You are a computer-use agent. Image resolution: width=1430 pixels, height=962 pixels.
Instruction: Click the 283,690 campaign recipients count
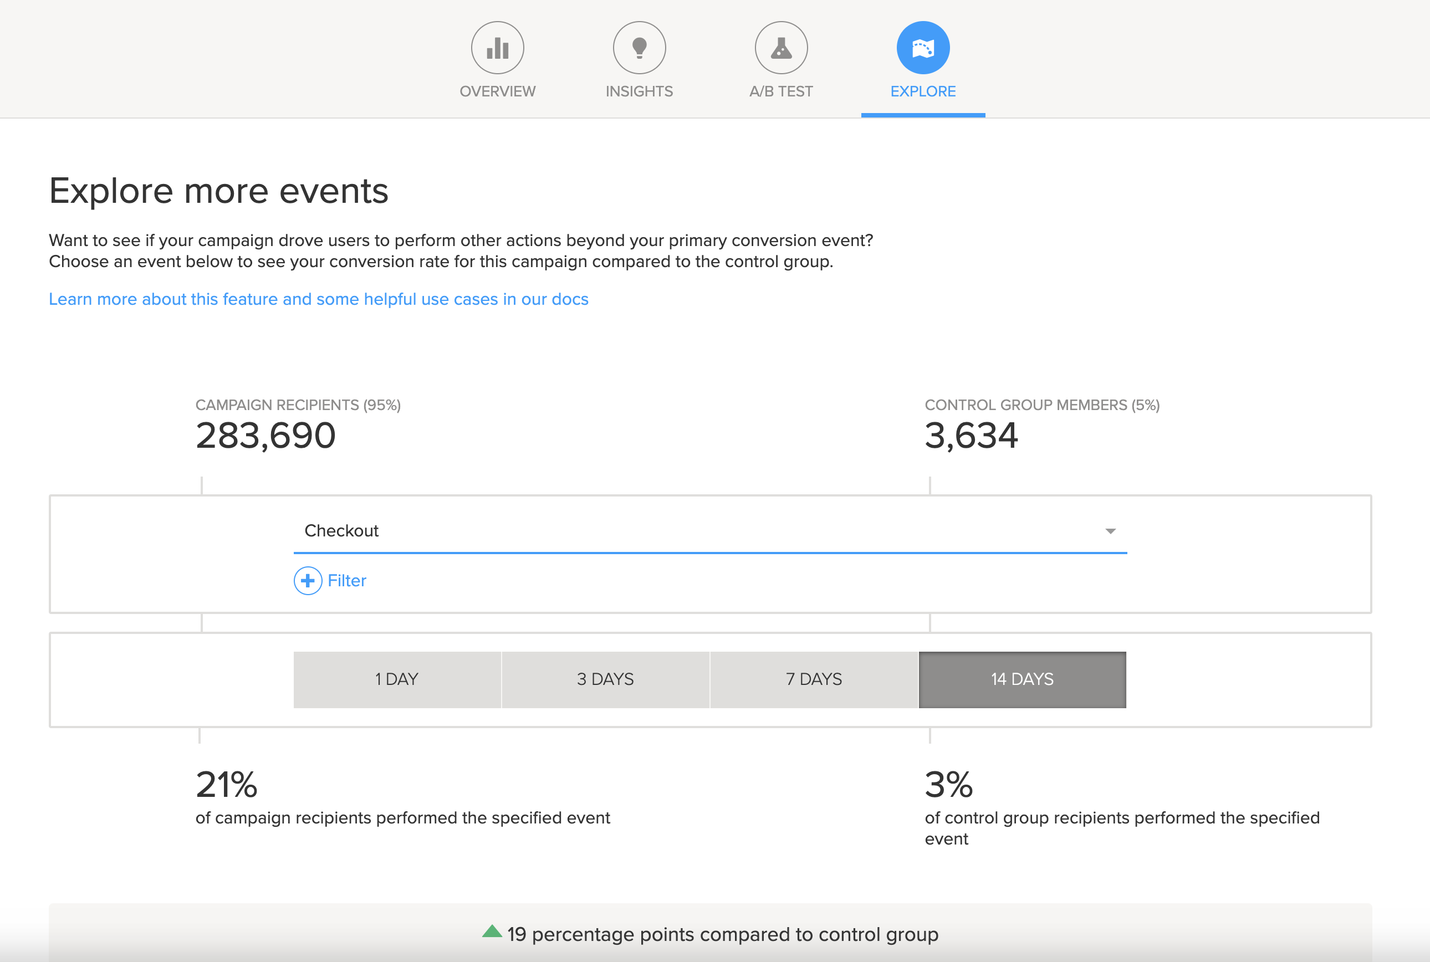(265, 436)
